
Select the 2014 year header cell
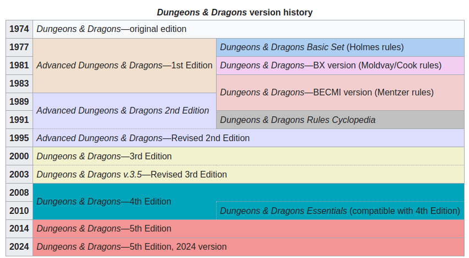point(19,228)
